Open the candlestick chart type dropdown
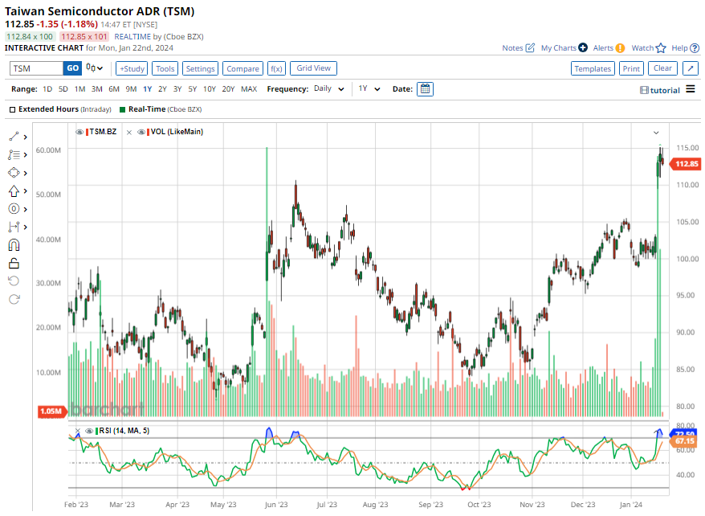The image size is (705, 516). click(94, 69)
